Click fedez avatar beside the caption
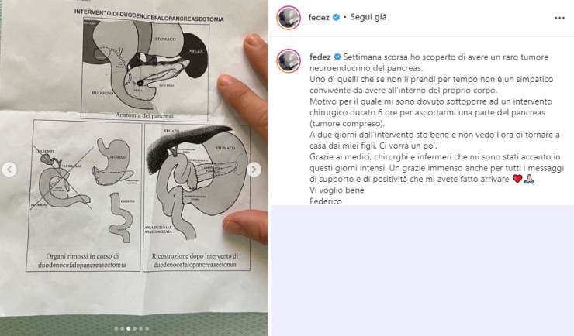 [289, 60]
